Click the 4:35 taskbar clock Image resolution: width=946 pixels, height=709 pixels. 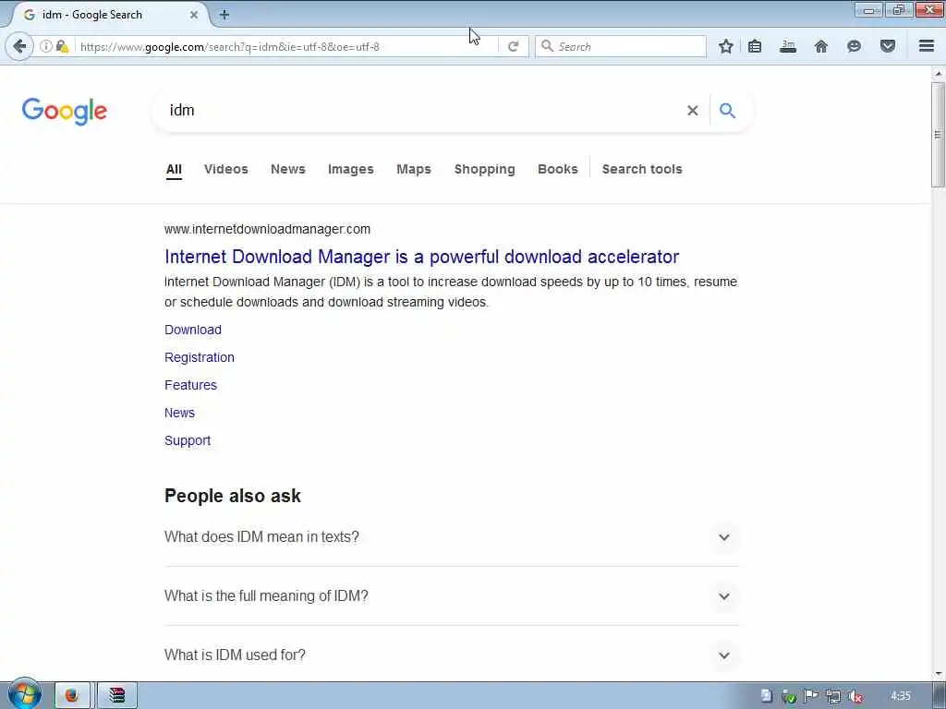[900, 696]
